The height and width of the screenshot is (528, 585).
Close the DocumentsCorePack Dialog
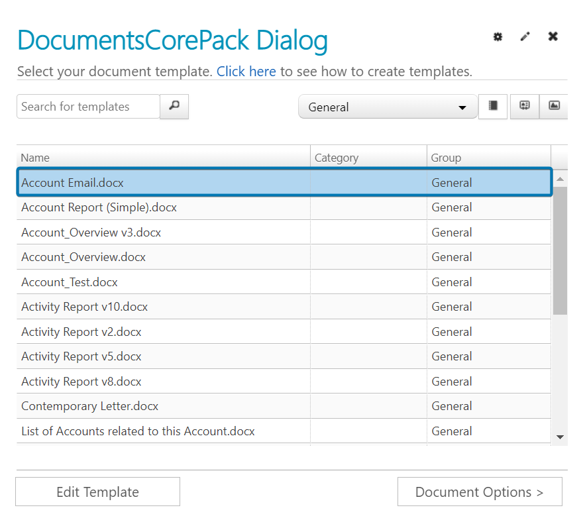pos(553,36)
